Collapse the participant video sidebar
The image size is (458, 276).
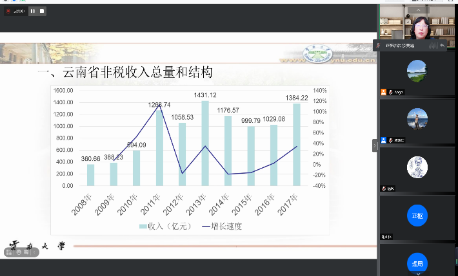[x=374, y=145]
